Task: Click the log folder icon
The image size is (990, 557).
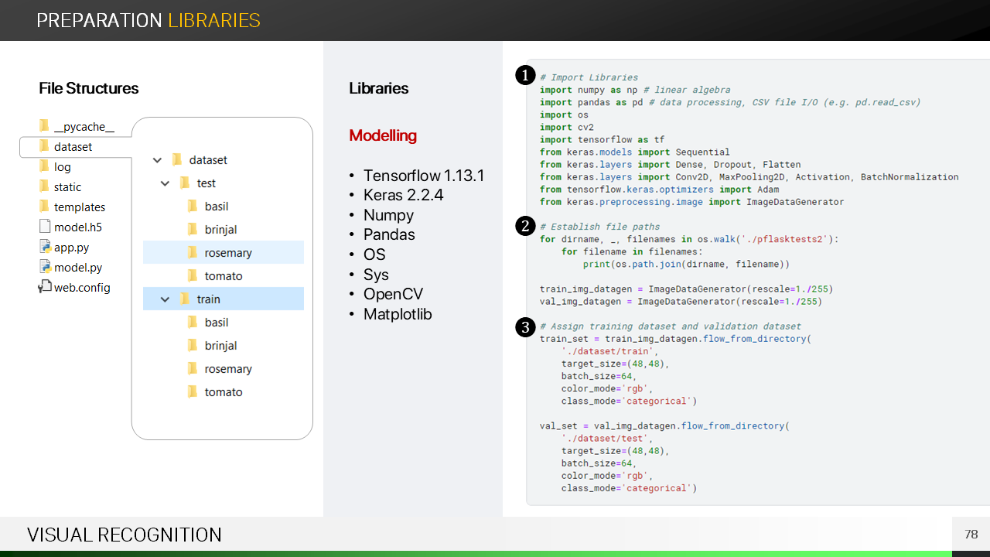Action: pyautogui.click(x=44, y=166)
